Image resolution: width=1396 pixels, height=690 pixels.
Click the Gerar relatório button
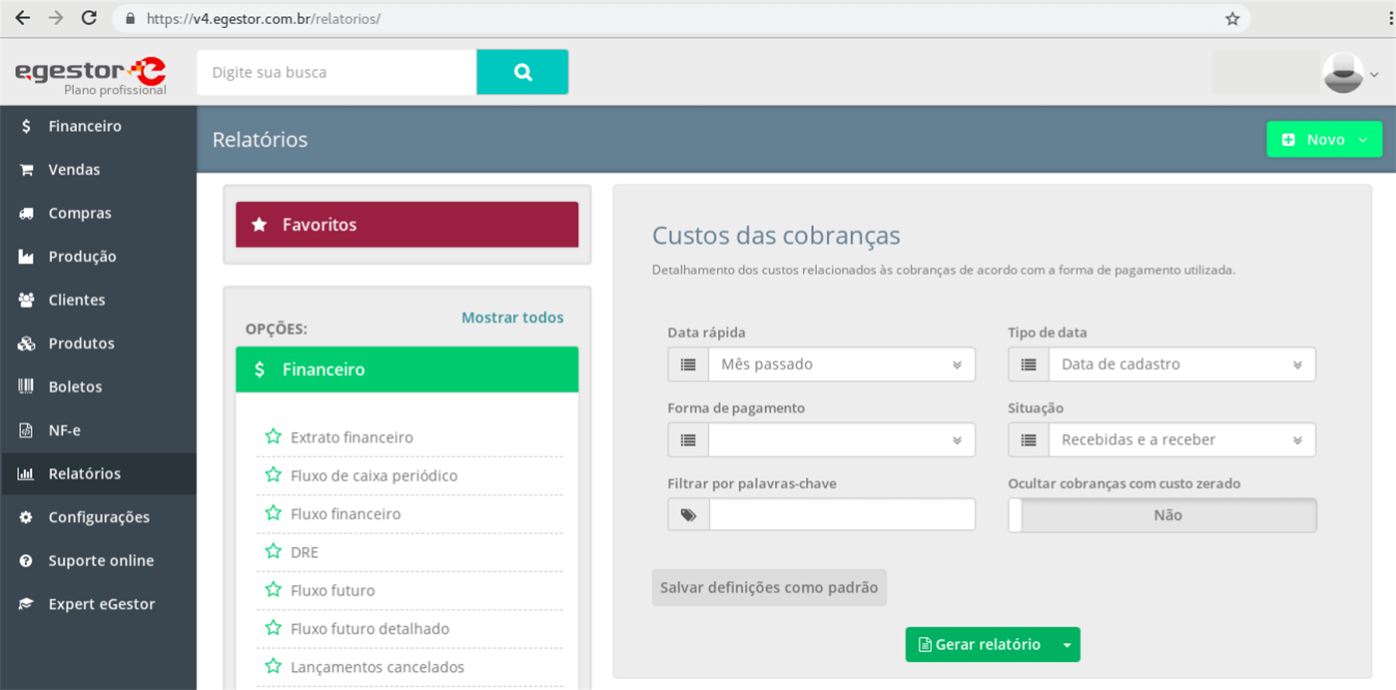980,645
